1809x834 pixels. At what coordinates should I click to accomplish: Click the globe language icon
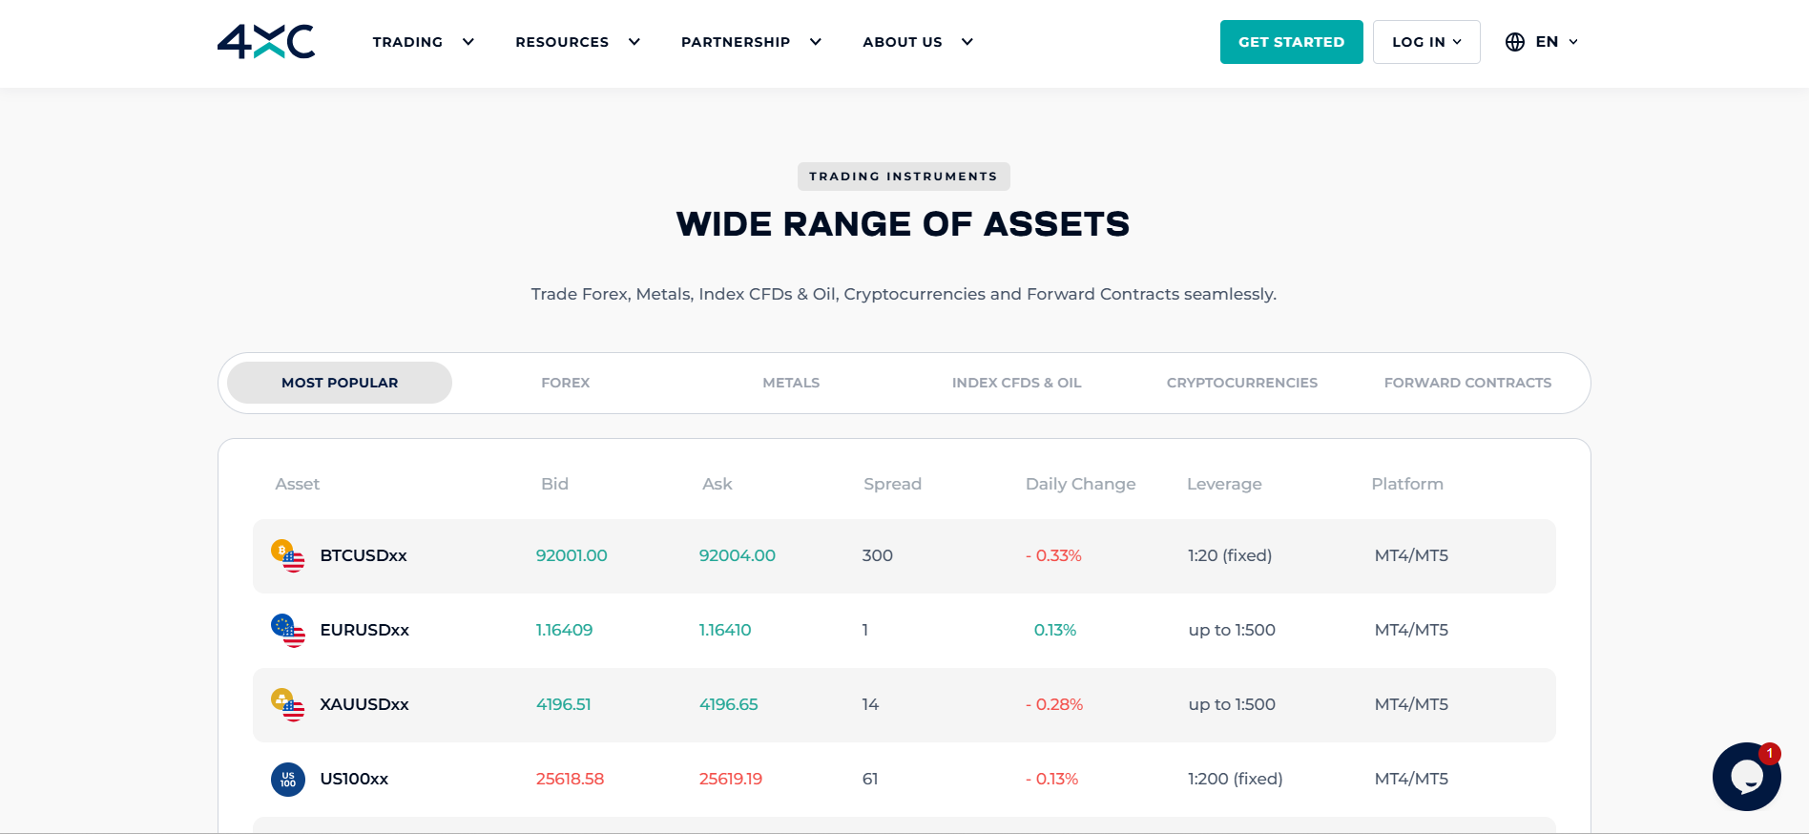pyautogui.click(x=1515, y=42)
